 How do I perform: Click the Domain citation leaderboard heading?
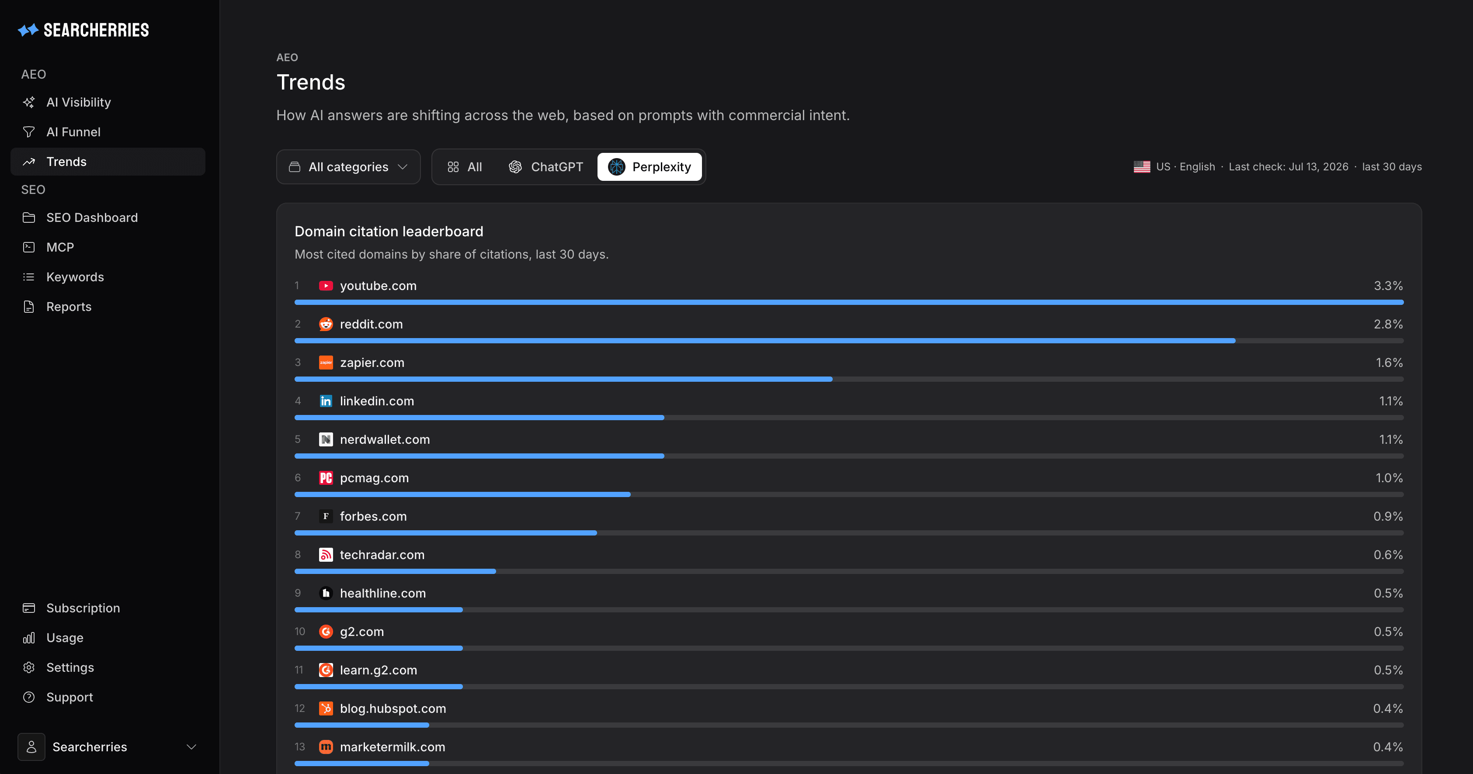click(x=389, y=232)
